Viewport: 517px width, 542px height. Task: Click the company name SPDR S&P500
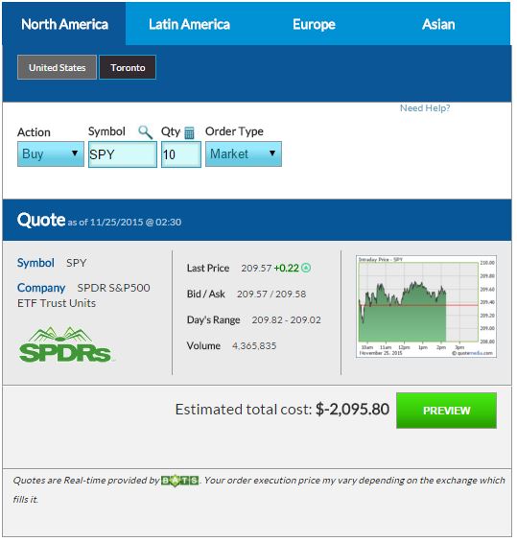pos(113,288)
